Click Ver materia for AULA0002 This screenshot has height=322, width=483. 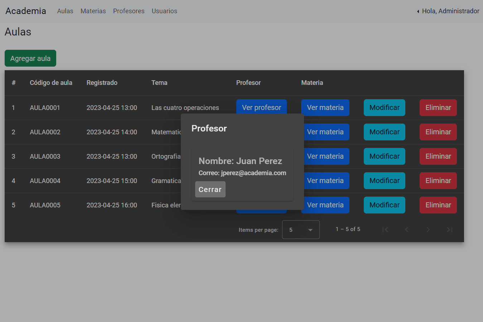pos(327,132)
